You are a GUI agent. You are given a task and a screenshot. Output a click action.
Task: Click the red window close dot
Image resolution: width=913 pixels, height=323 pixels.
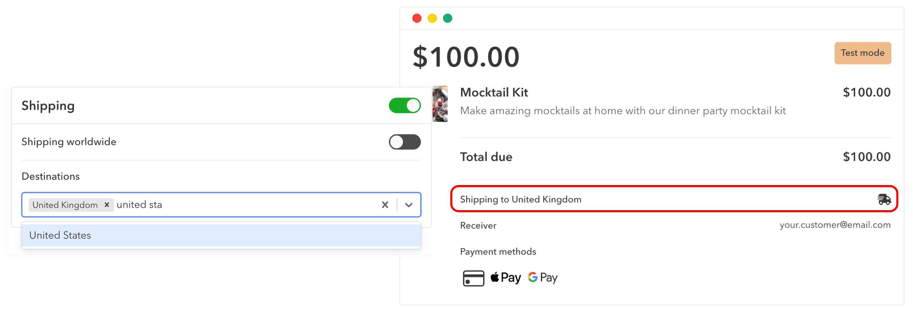tap(417, 18)
